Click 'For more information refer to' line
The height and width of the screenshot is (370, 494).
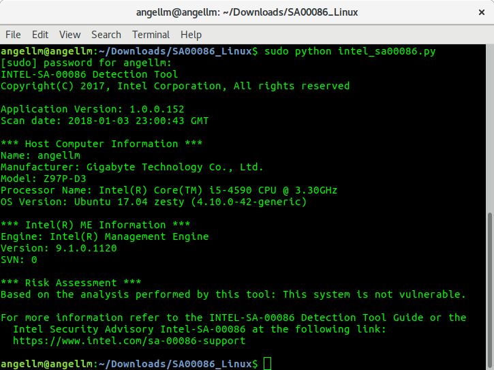pyautogui.click(x=234, y=318)
